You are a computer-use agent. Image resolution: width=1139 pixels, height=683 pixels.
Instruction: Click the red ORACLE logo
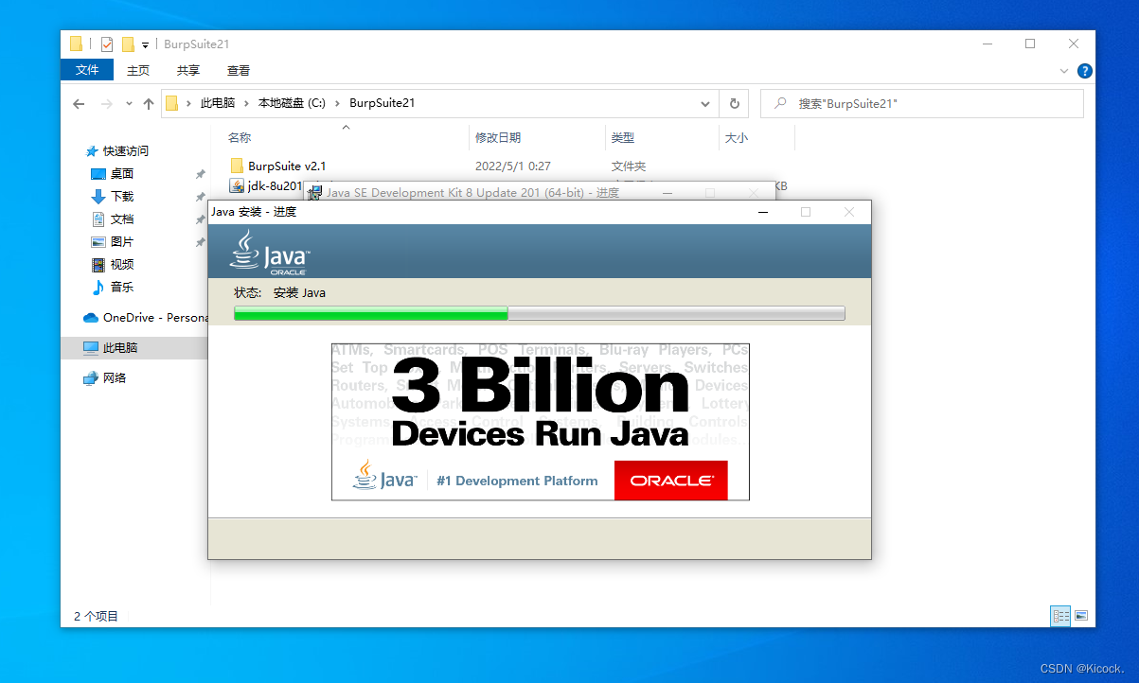pos(671,481)
